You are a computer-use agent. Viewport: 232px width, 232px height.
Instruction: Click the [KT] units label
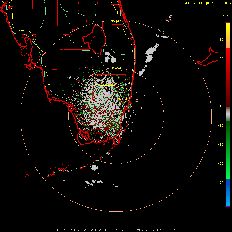[220, 18]
